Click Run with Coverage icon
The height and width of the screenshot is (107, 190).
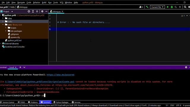pos(176,7)
